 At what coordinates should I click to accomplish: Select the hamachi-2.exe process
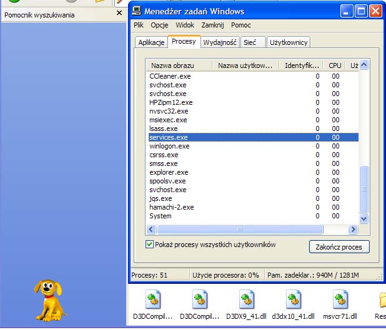coord(254,207)
